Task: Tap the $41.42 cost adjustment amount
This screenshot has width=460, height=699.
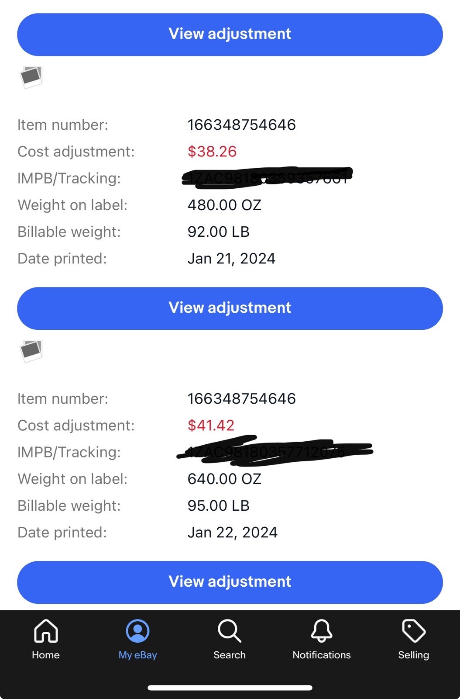Action: [x=211, y=426]
